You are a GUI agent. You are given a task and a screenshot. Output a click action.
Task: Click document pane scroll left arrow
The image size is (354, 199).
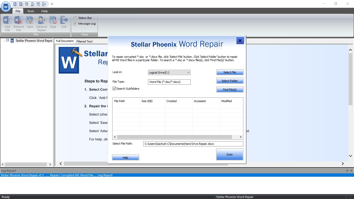[61, 164]
